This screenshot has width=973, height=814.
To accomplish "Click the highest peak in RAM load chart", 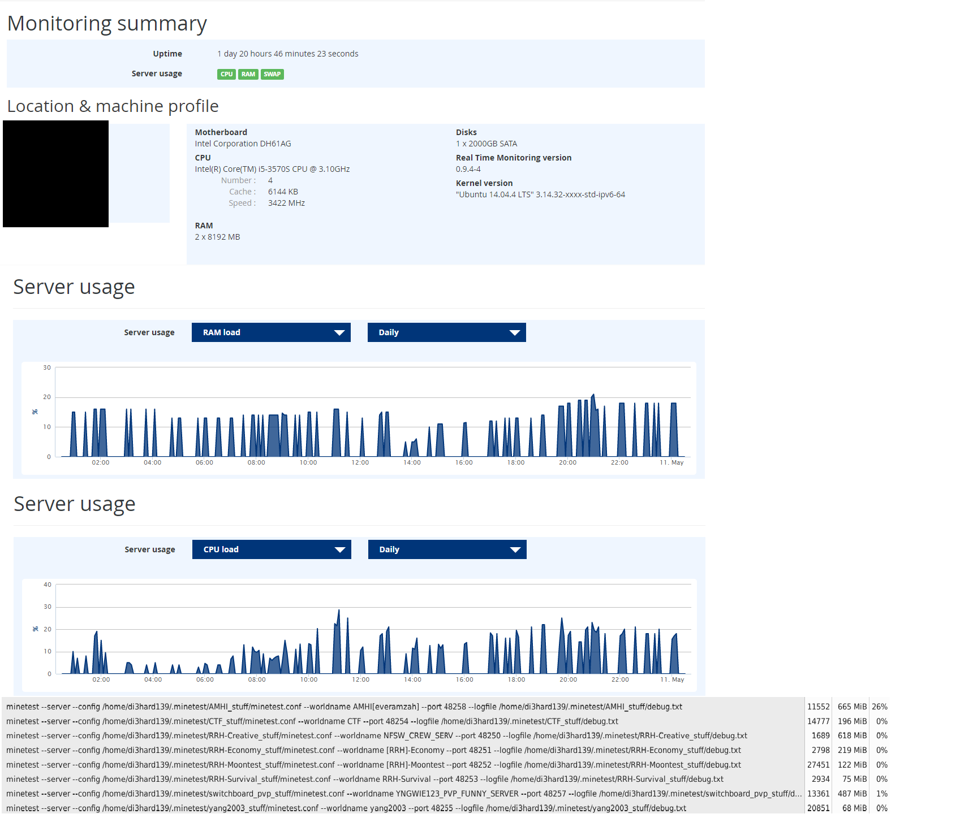I will click(593, 395).
